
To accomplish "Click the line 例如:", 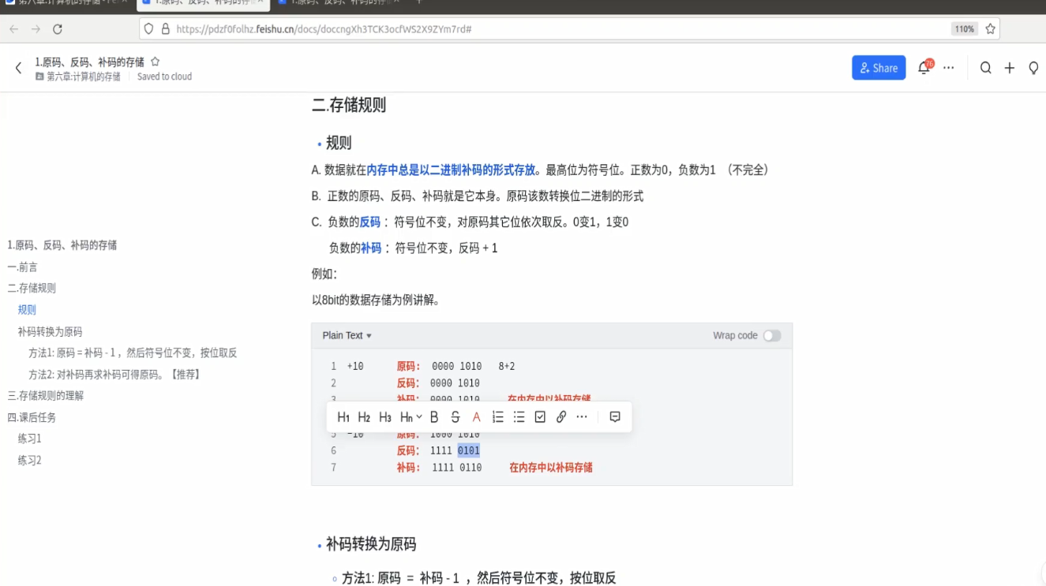I will [x=324, y=274].
